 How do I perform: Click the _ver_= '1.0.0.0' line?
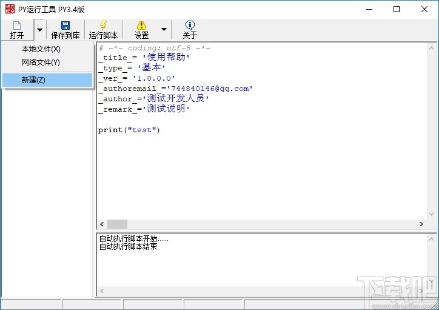[136, 78]
